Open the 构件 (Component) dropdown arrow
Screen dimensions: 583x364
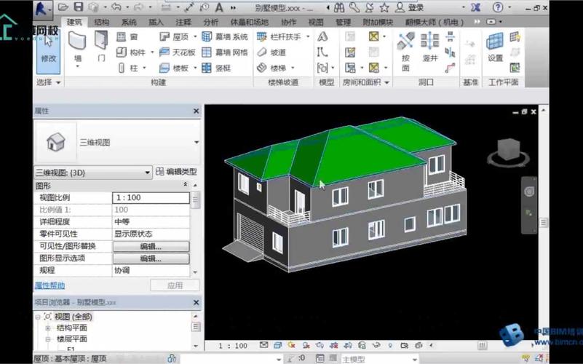pyautogui.click(x=152, y=52)
